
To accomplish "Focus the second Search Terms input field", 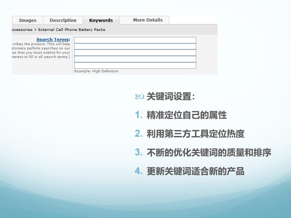I will 135,46.
